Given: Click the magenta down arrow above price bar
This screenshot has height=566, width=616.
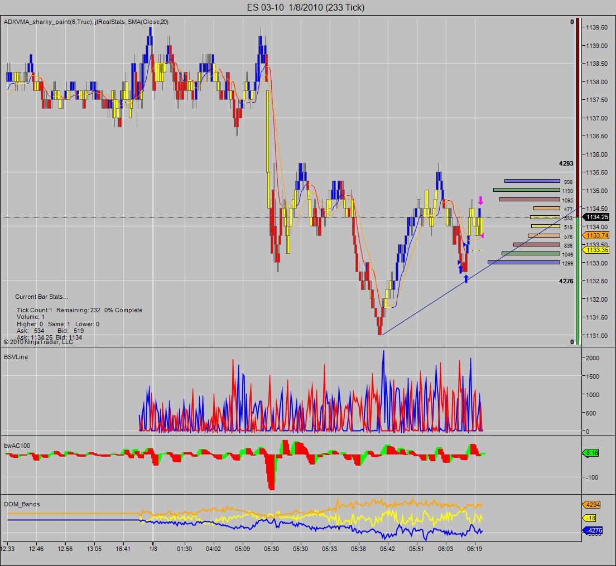Looking at the screenshot, I should point(480,201).
